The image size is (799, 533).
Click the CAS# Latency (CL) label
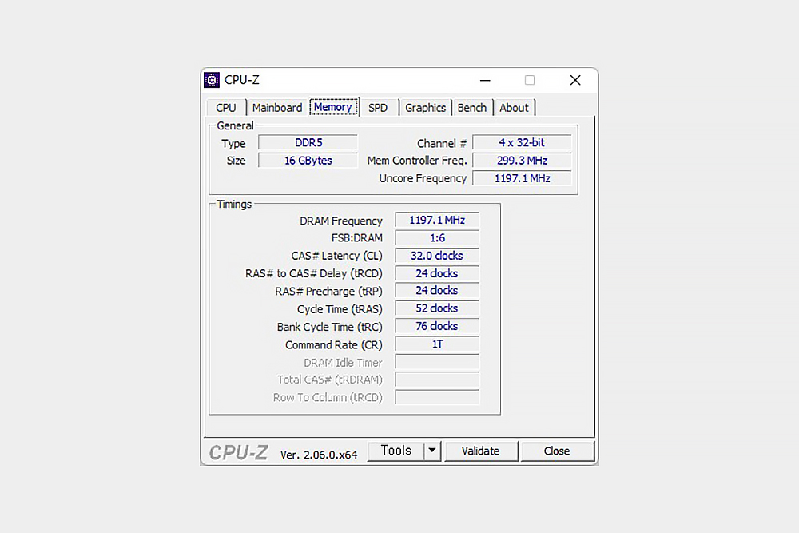pos(337,256)
